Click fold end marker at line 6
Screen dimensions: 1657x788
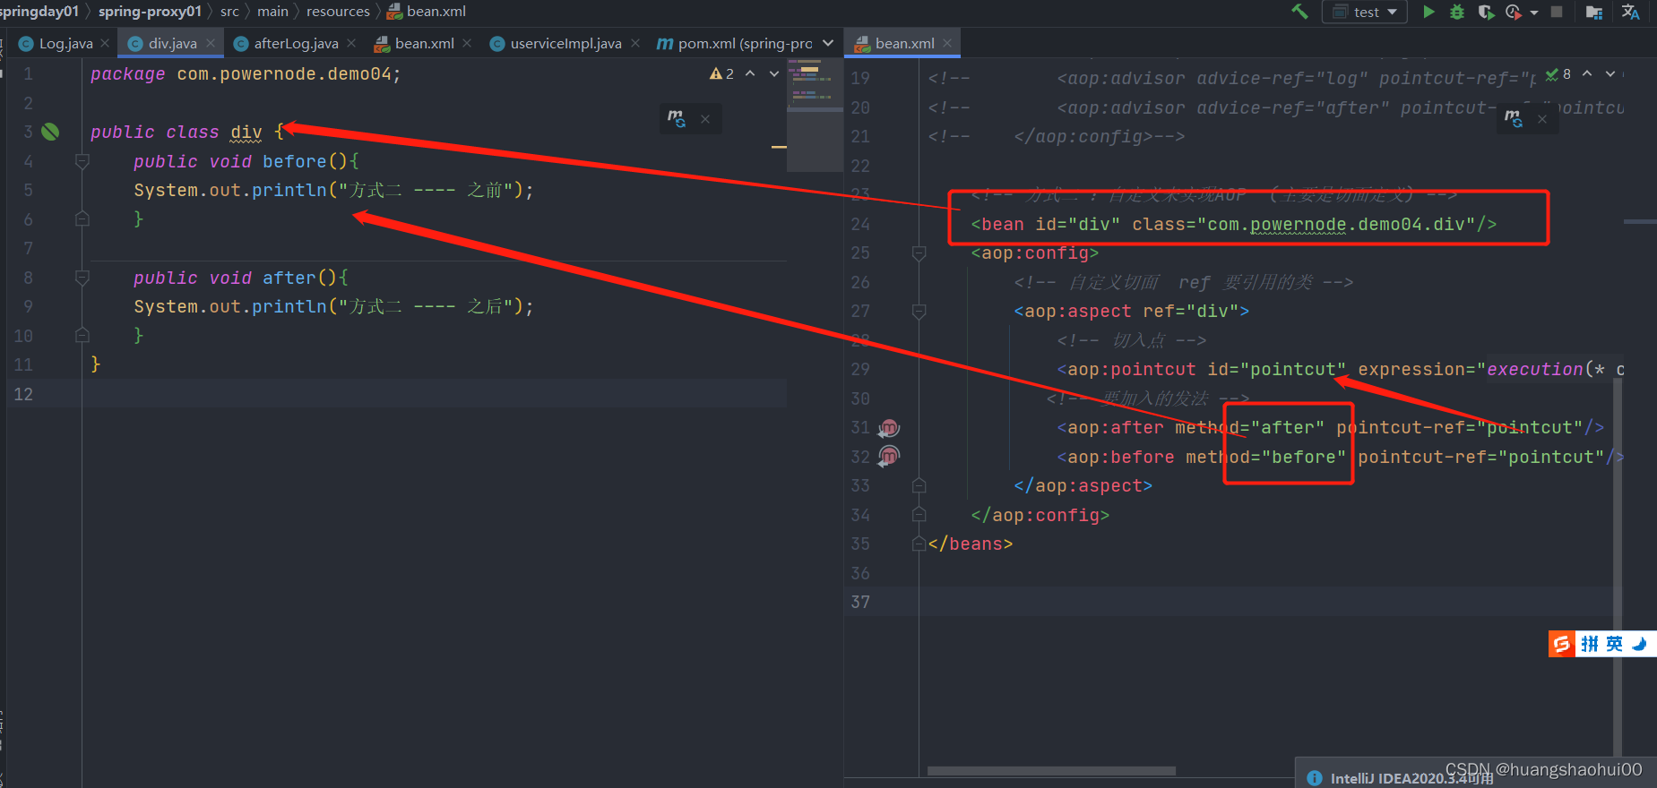pos(82,218)
